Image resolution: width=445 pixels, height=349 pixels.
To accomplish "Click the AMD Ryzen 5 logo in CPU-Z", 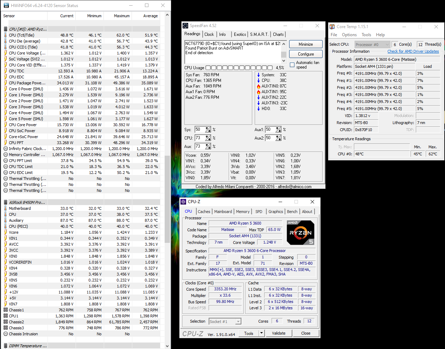I will tap(300, 233).
